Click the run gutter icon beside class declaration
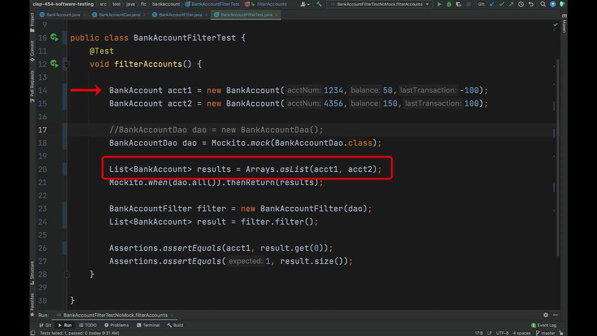The width and height of the screenshot is (597, 336). pyautogui.click(x=54, y=37)
